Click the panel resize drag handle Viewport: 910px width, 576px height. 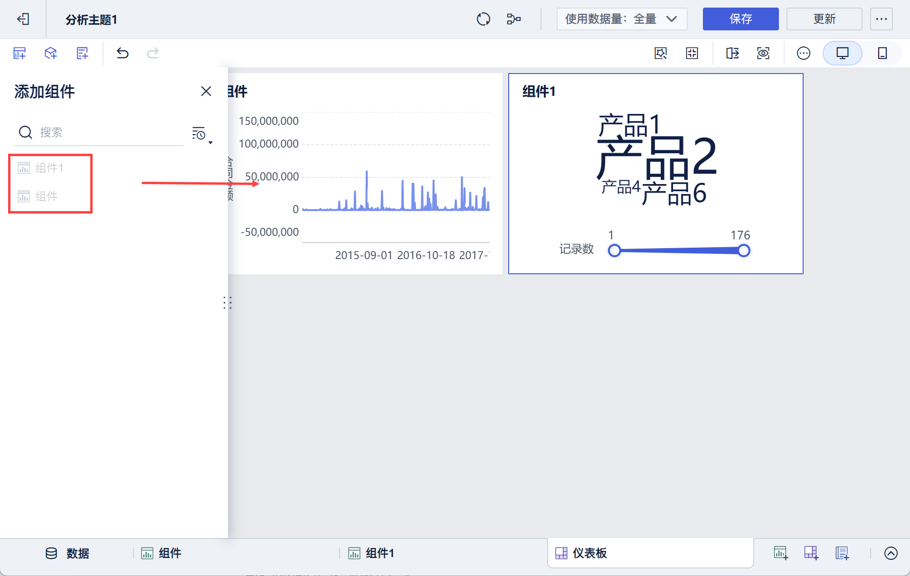[x=227, y=303]
